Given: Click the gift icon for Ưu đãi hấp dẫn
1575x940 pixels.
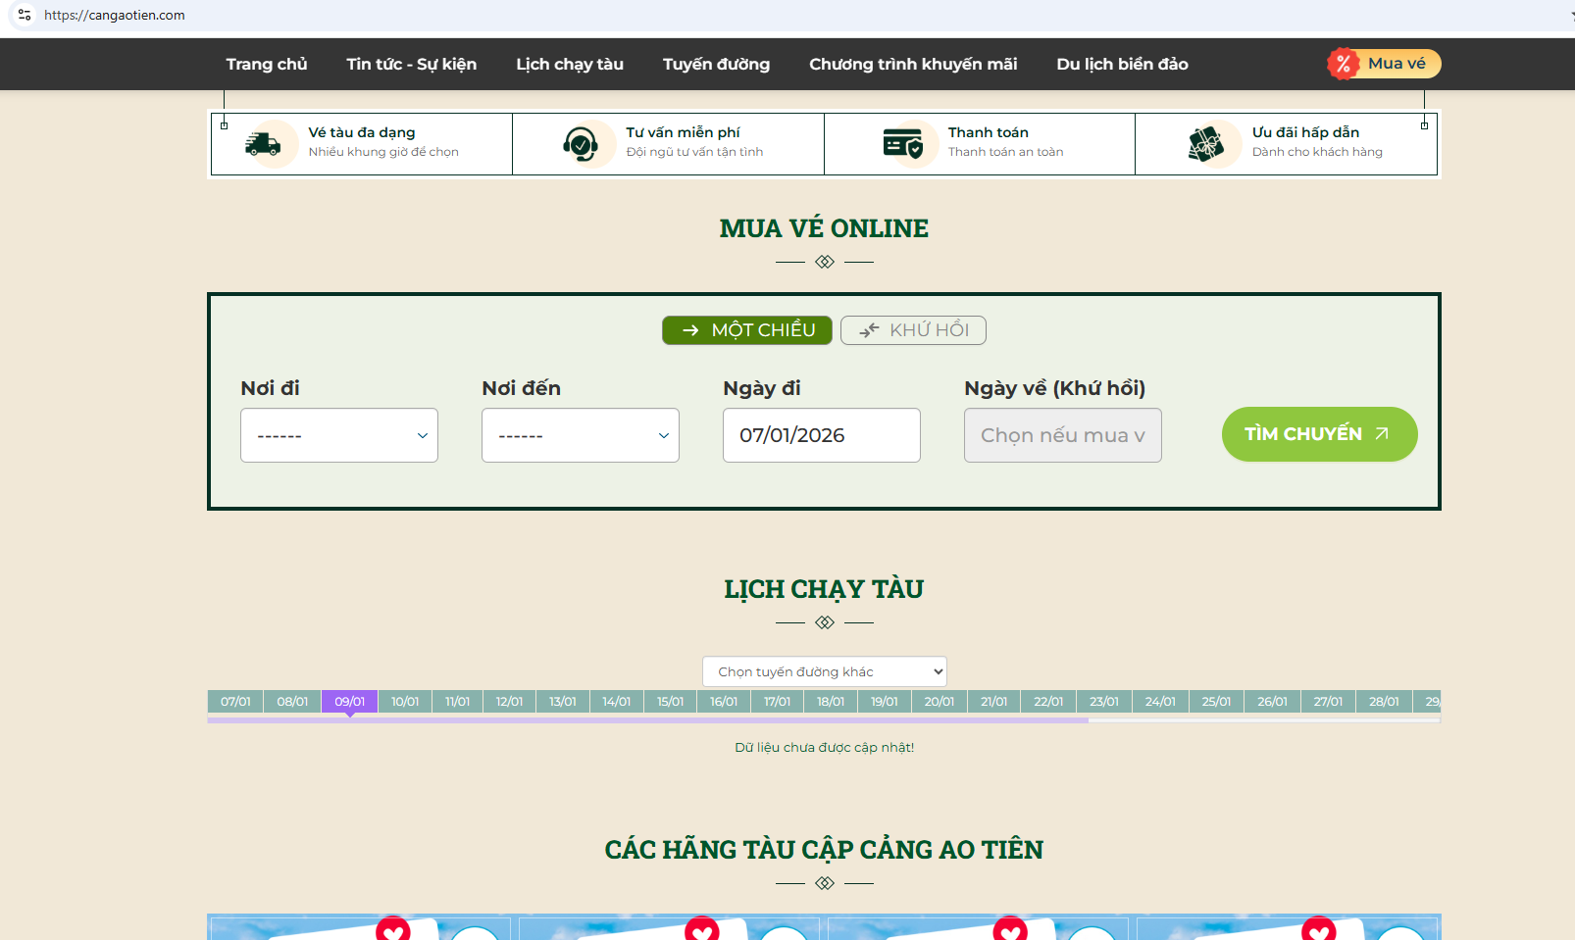Looking at the screenshot, I should click(x=1206, y=144).
